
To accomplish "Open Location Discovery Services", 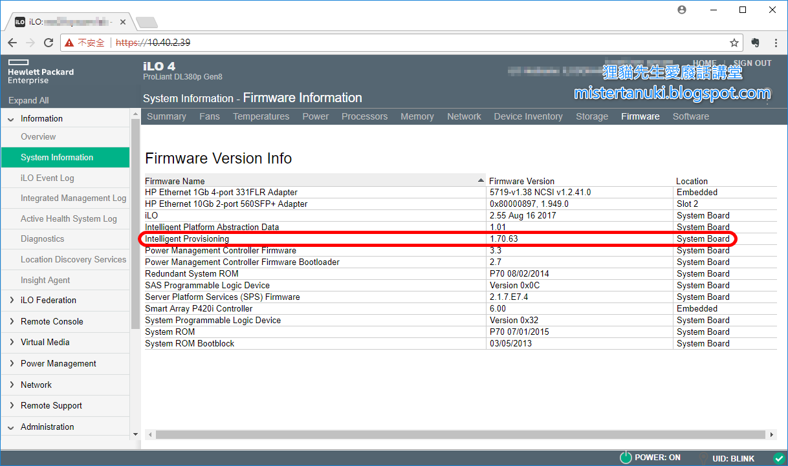I will click(x=73, y=259).
